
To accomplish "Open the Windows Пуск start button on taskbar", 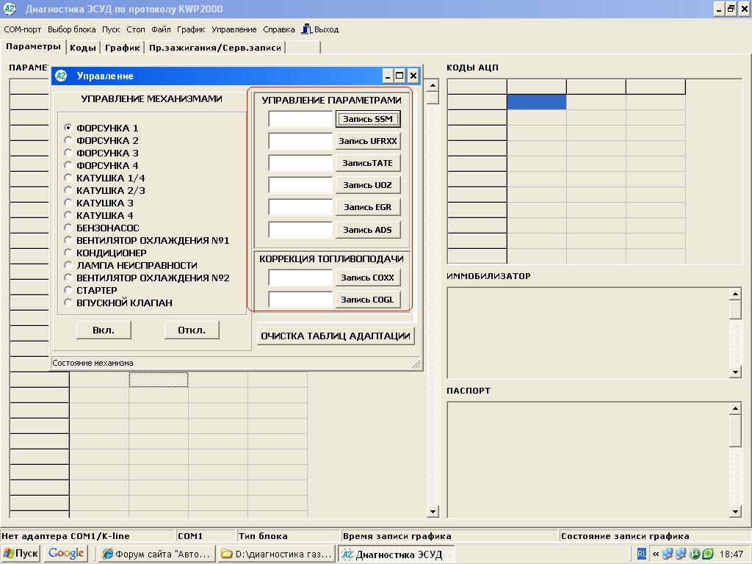I will point(20,554).
